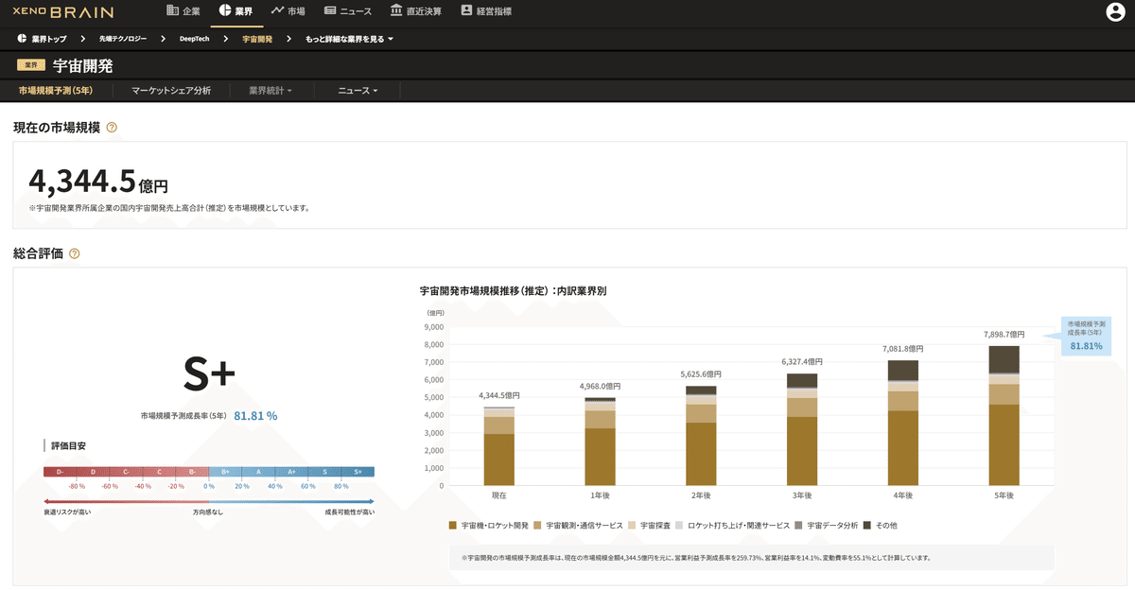Toggle 宇宙データ分析 legend item

pos(827,524)
